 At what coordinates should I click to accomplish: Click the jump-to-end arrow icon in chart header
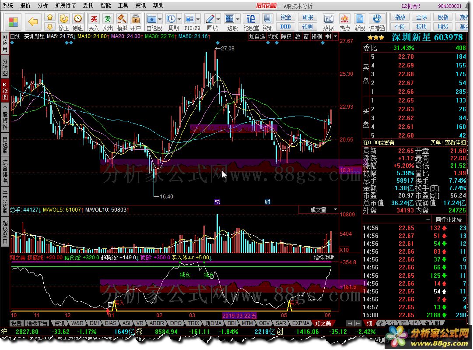coord(328,36)
